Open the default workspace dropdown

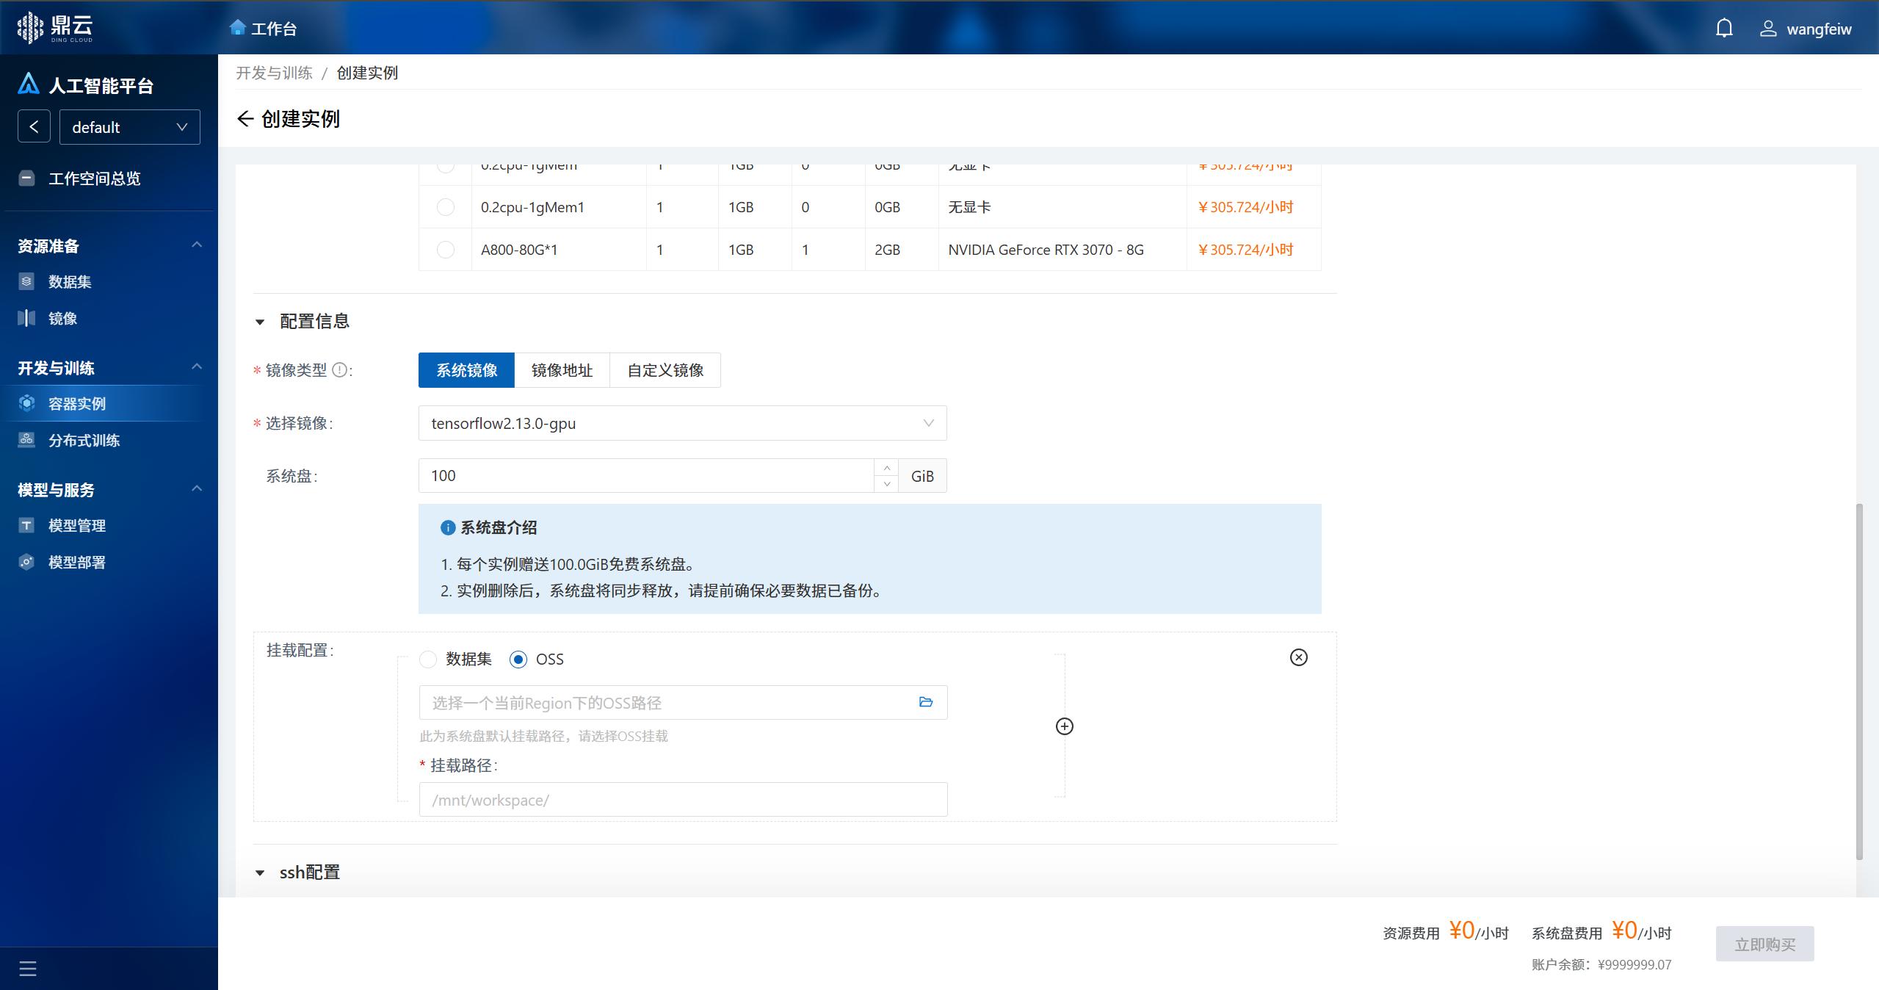129,127
